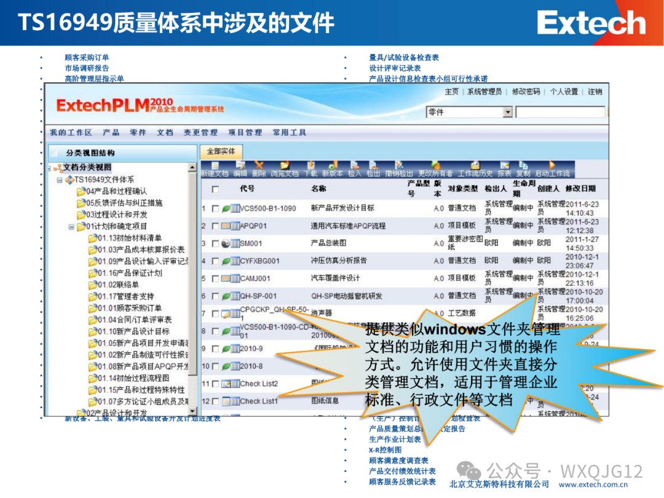The image size is (664, 498).
Task: Click the folder icon of 03过程设计和开发
Action: (x=81, y=215)
